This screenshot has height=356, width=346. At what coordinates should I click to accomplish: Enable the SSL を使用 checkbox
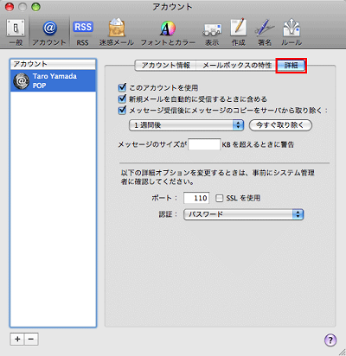[x=220, y=198]
